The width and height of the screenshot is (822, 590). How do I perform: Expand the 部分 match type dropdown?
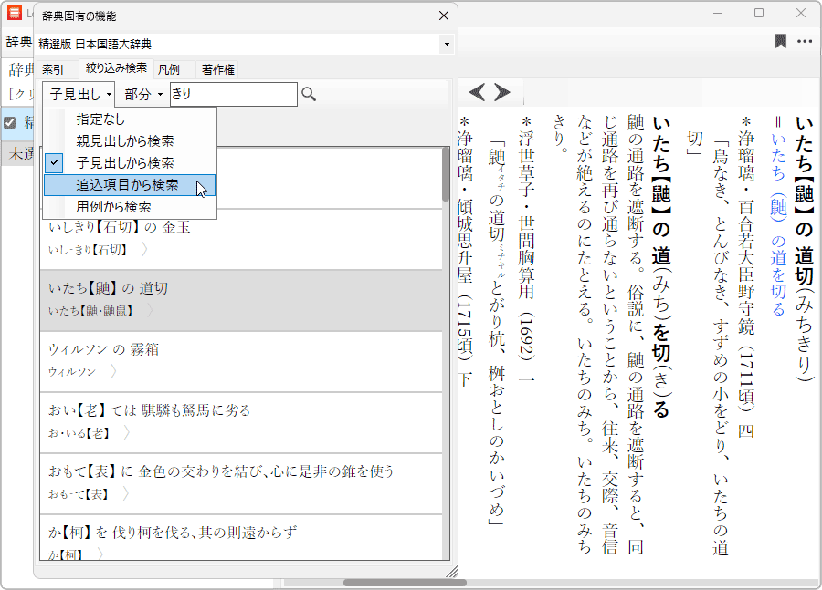143,94
